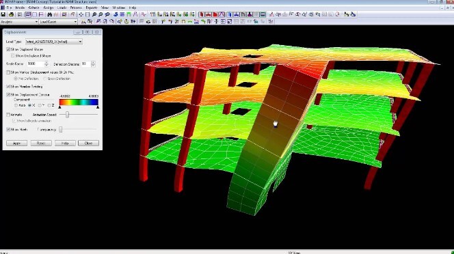Open the Load Type dropdown

tap(54, 42)
